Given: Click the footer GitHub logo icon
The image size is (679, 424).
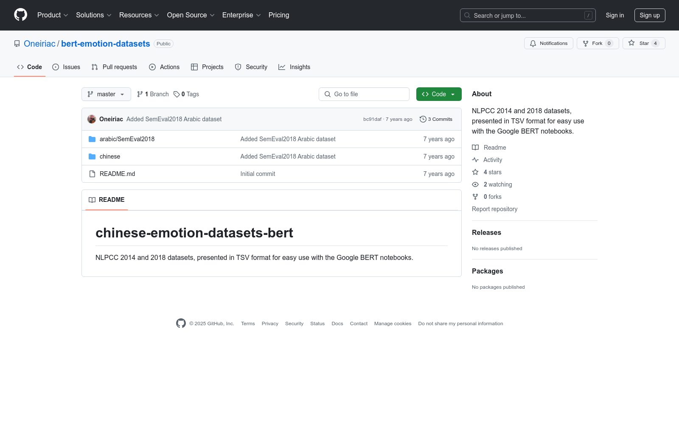Looking at the screenshot, I should click(181, 324).
